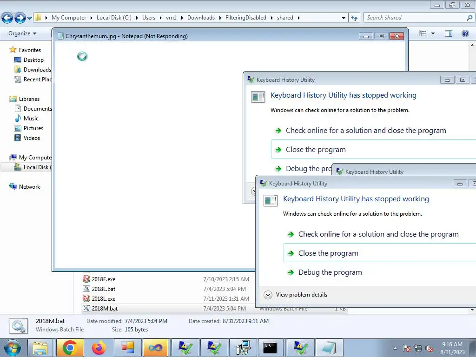Select Network in navigation pane

pyautogui.click(x=29, y=187)
